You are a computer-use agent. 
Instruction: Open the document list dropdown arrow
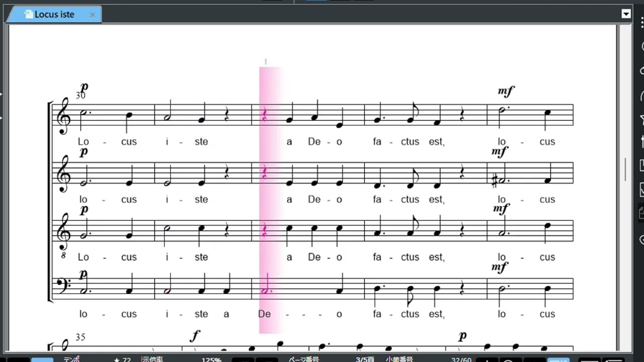pyautogui.click(x=626, y=14)
